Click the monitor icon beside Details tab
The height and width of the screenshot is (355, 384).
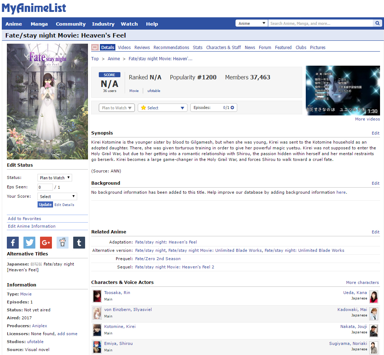pyautogui.click(x=95, y=48)
